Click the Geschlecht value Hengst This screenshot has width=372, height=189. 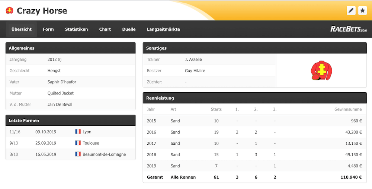point(54,71)
